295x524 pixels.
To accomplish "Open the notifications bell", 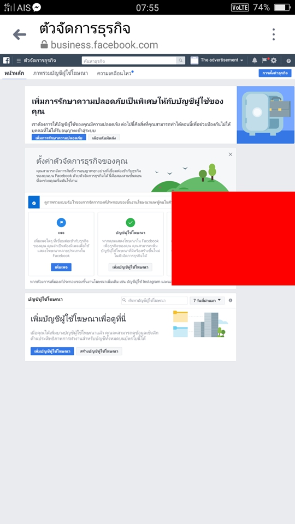I will click(255, 61).
